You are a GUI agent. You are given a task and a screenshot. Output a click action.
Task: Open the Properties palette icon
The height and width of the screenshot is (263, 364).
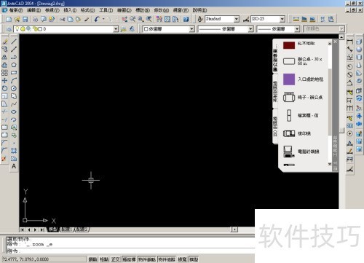(159, 19)
